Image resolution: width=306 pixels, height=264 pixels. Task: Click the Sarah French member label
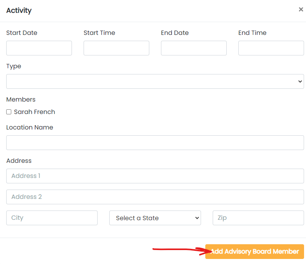point(35,112)
